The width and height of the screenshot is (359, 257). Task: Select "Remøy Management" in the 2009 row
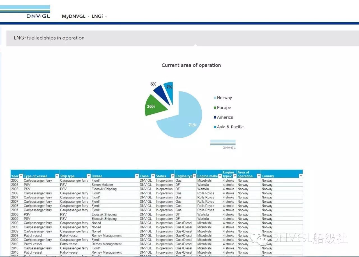(x=107, y=235)
